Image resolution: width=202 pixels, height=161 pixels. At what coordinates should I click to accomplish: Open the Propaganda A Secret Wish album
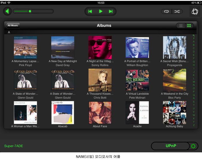pyautogui.click(x=175, y=47)
